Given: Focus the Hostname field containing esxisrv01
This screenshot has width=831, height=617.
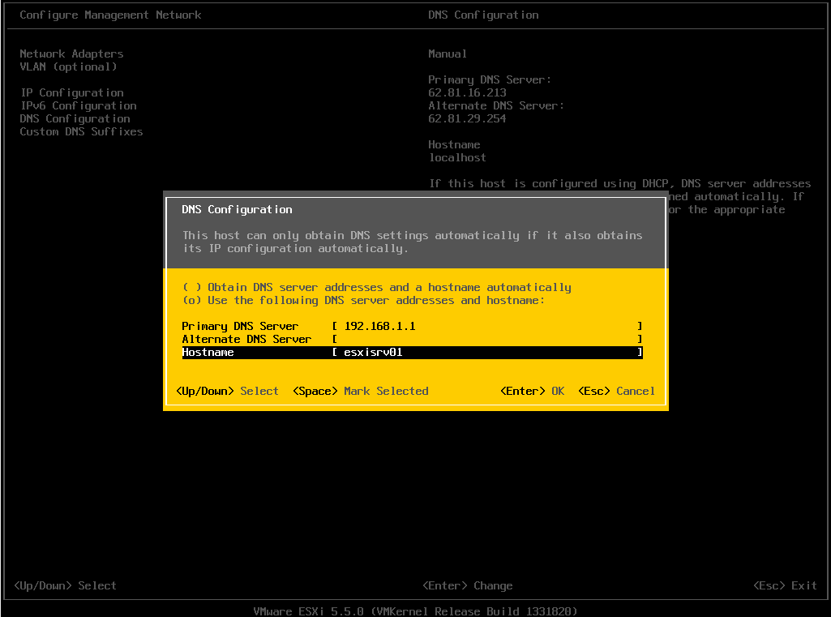Looking at the screenshot, I should [486, 353].
